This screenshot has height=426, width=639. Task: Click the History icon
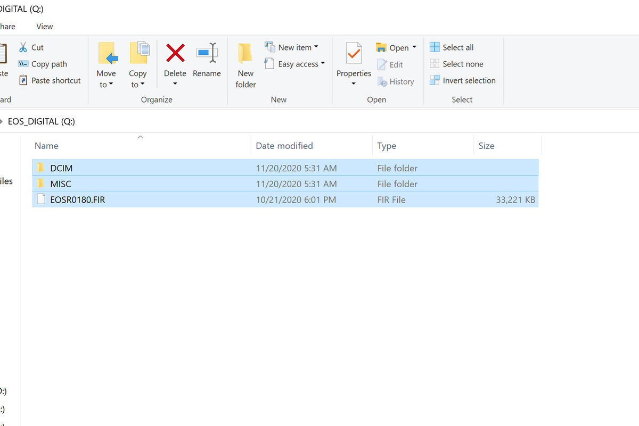(396, 81)
